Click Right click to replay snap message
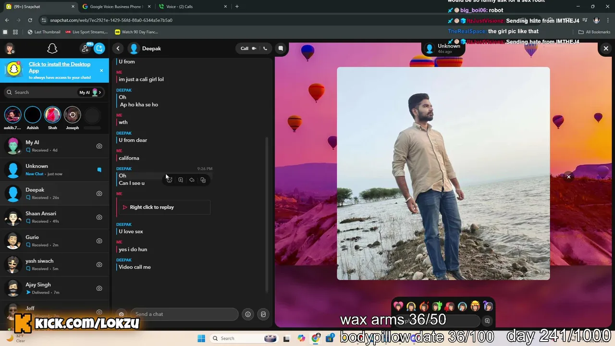Viewport: 615px width, 346px height. click(x=164, y=207)
